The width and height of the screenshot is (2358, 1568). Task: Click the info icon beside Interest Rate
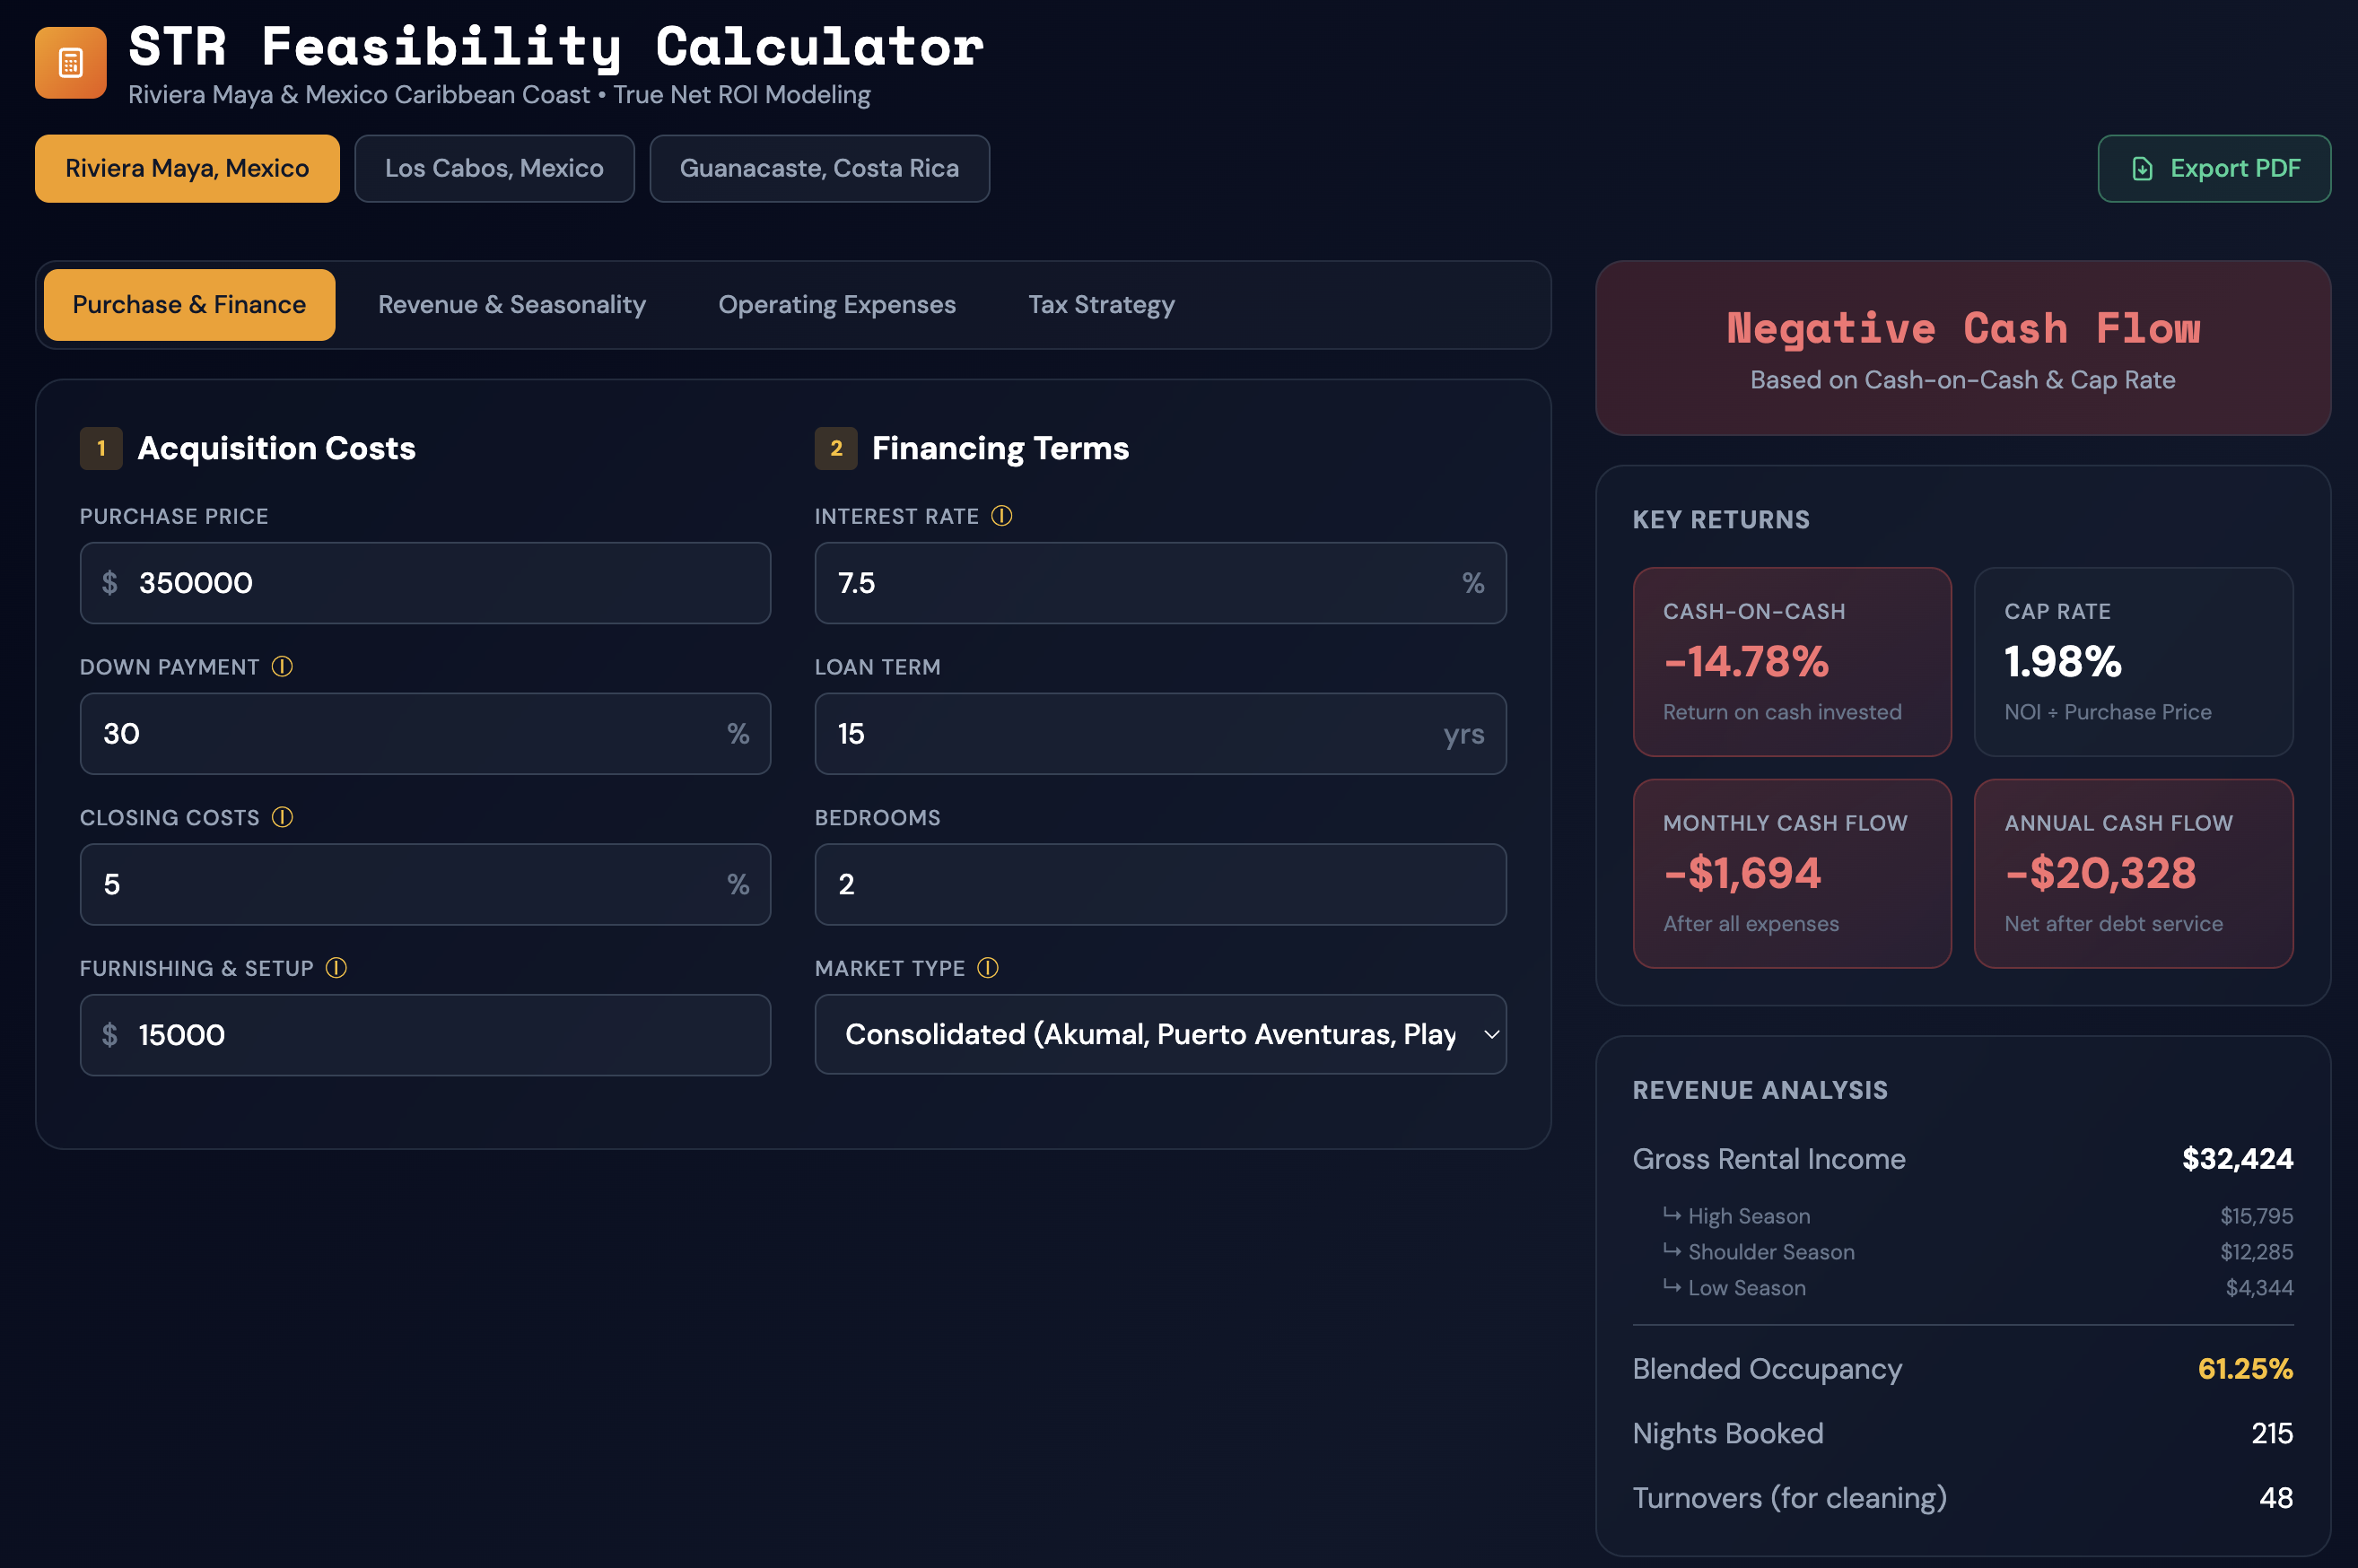click(1002, 516)
